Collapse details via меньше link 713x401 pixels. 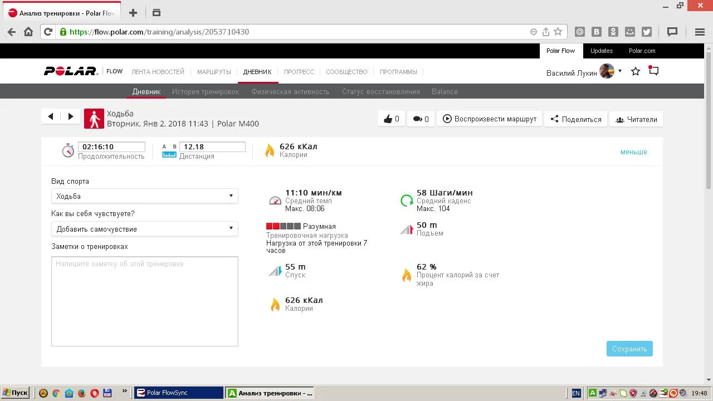(x=633, y=152)
